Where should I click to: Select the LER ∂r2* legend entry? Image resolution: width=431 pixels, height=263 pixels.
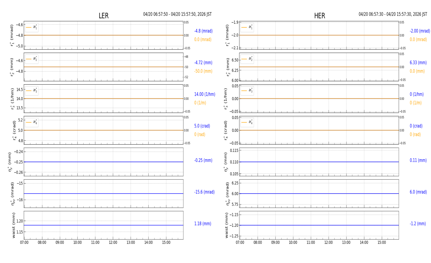(x=32, y=59)
